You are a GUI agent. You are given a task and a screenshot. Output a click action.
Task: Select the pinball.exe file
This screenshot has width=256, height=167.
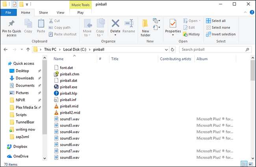pos(68,87)
